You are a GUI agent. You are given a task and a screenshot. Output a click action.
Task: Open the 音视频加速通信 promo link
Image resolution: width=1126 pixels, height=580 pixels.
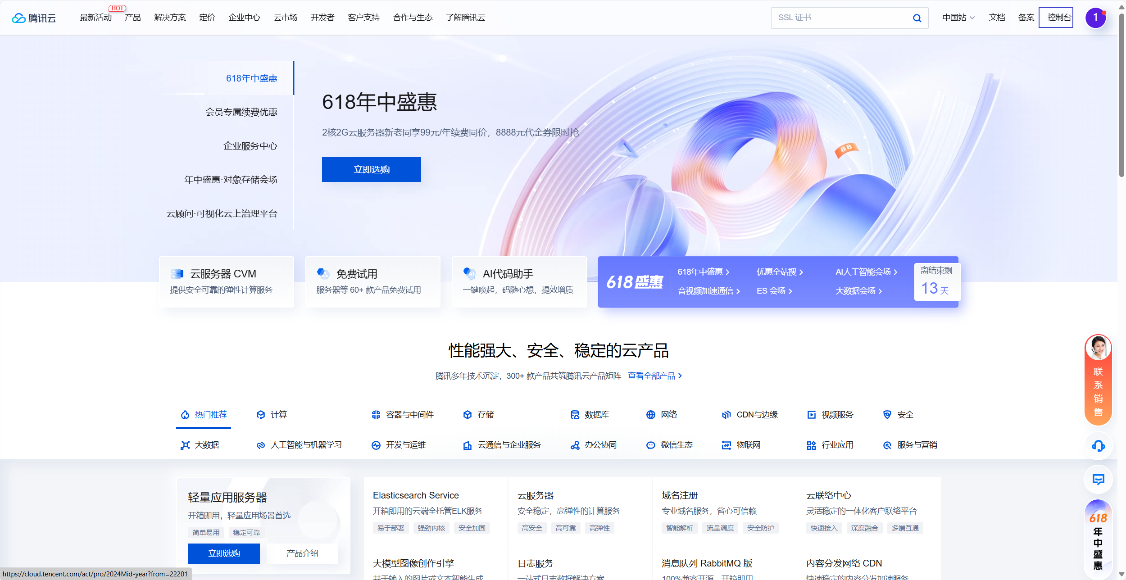(x=708, y=291)
